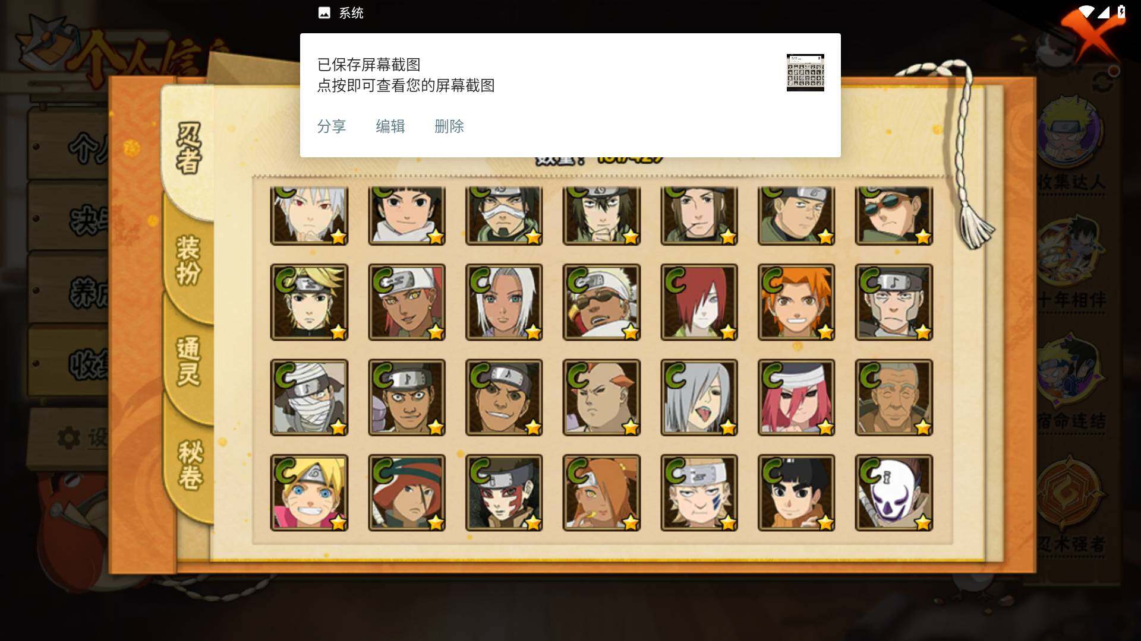Image resolution: width=1141 pixels, height=641 pixels.
Task: Open the elderly gray-haired man portrait
Action: click(x=894, y=397)
